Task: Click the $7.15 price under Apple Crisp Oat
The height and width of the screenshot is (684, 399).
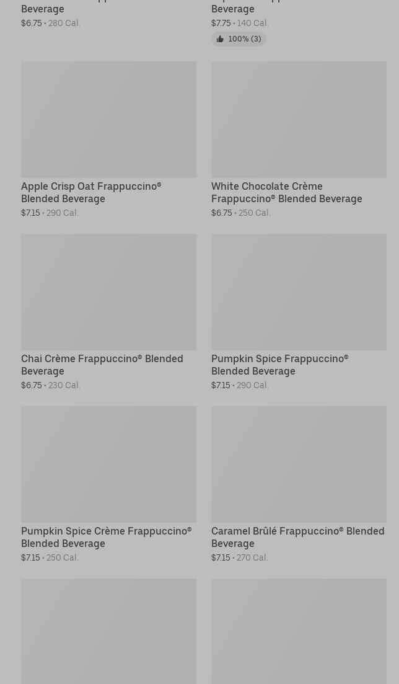Action: tap(30, 213)
